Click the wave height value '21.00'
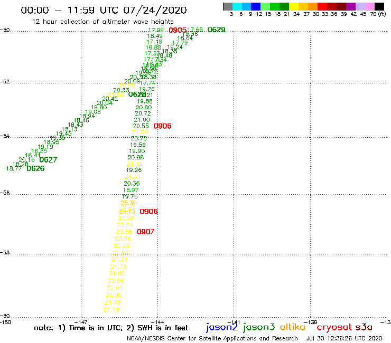The width and height of the screenshot is (391, 343). click(x=142, y=120)
